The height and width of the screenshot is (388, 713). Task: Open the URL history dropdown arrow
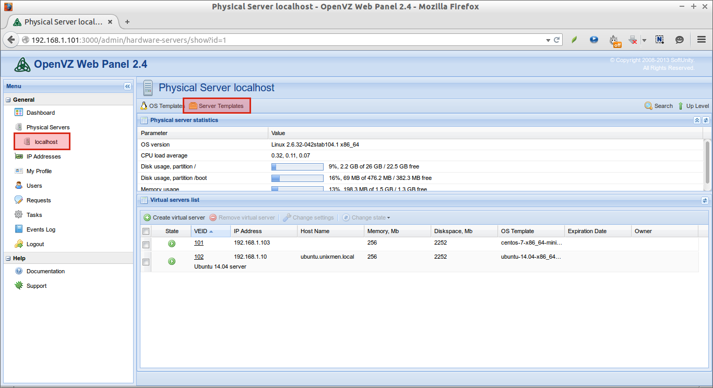548,40
